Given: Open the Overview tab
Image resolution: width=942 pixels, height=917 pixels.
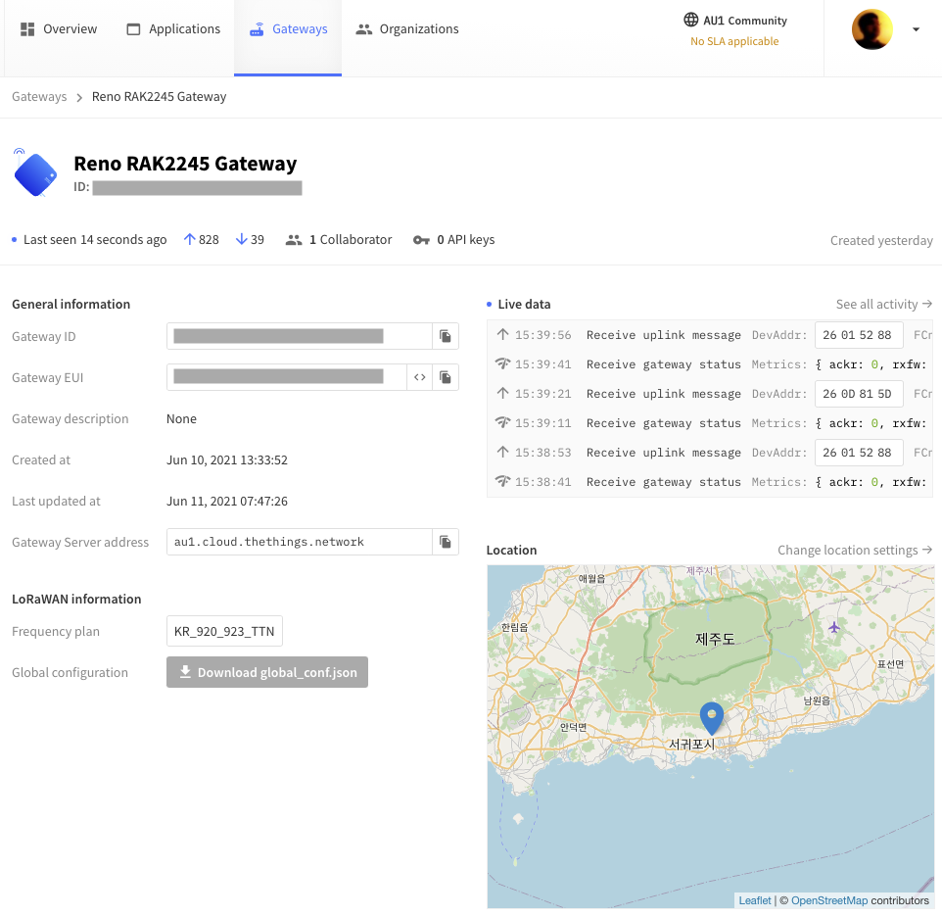Looking at the screenshot, I should pos(59,28).
